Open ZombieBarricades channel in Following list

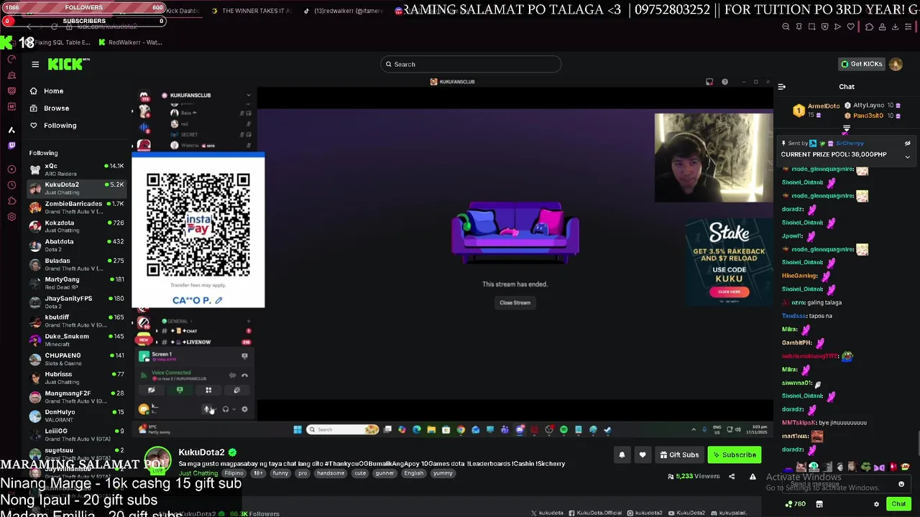pos(76,208)
